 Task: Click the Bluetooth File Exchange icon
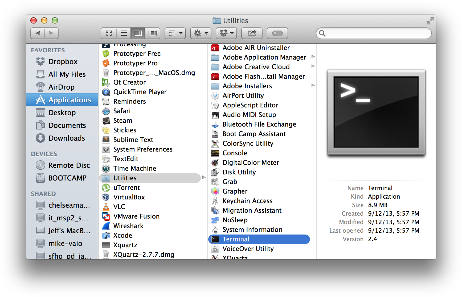click(215, 124)
